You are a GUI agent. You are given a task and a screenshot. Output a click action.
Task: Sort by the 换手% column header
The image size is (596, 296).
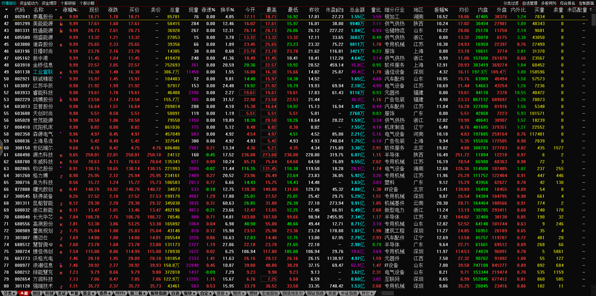pyautogui.click(x=227, y=10)
